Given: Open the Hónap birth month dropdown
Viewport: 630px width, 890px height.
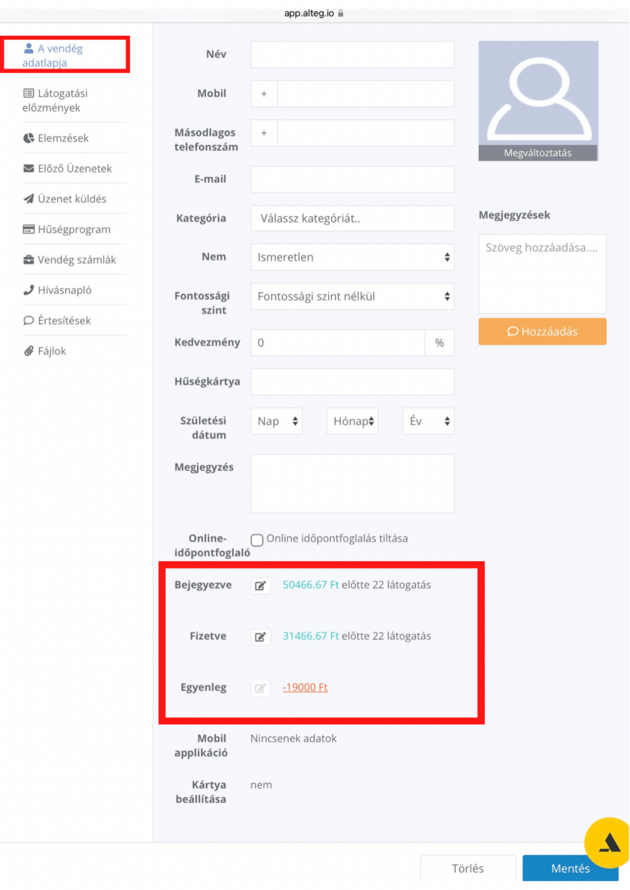Looking at the screenshot, I should pyautogui.click(x=352, y=421).
